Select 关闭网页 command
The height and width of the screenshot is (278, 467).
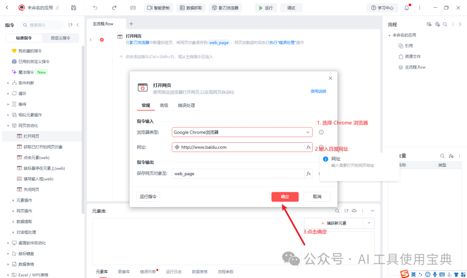pos(28,190)
